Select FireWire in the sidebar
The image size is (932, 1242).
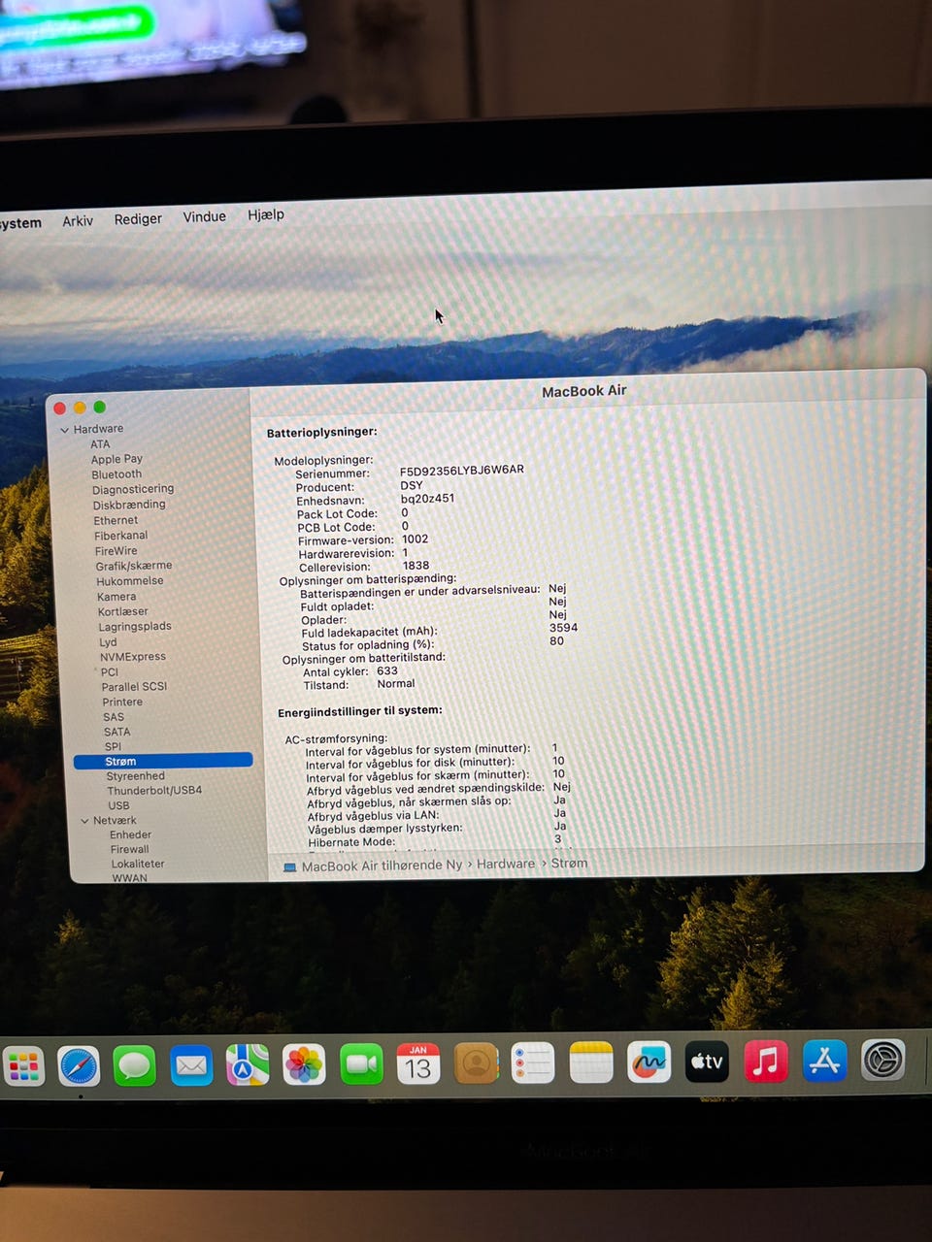coord(116,551)
